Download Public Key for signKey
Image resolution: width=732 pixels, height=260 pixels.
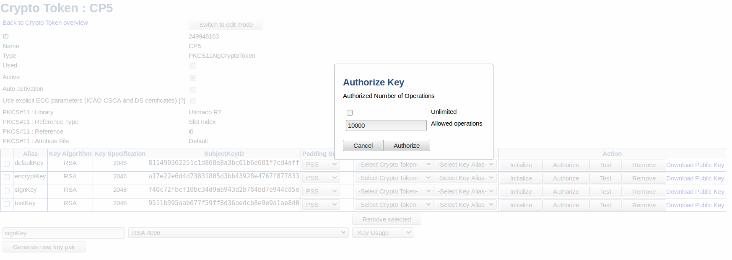695,192
